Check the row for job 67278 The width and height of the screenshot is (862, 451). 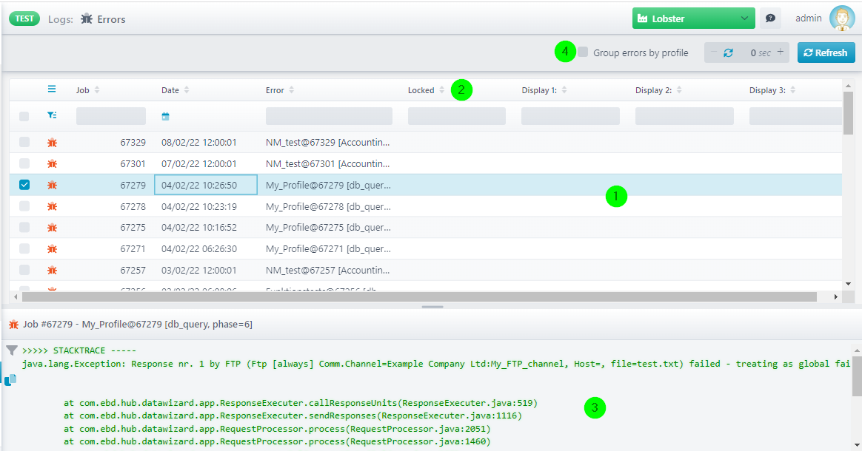point(24,206)
